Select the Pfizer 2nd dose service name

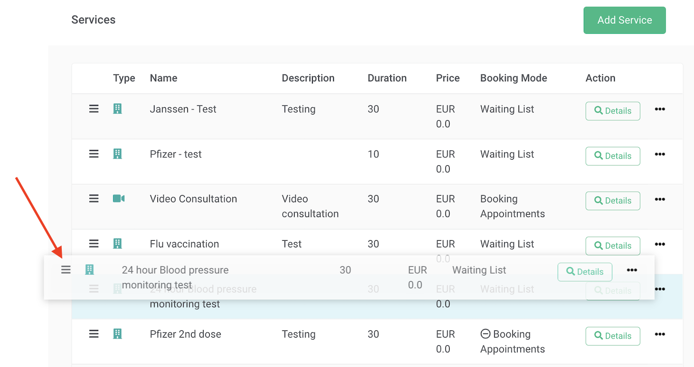point(185,334)
